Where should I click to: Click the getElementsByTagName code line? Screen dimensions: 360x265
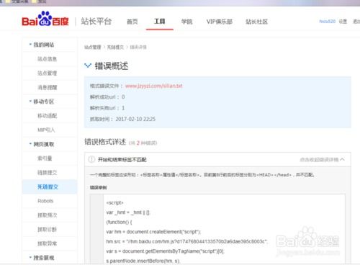166,251
